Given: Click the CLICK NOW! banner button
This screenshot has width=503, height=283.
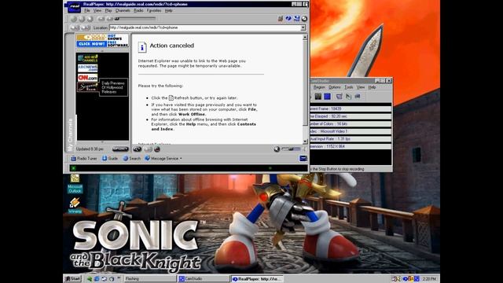Looking at the screenshot, I should coord(92,44).
